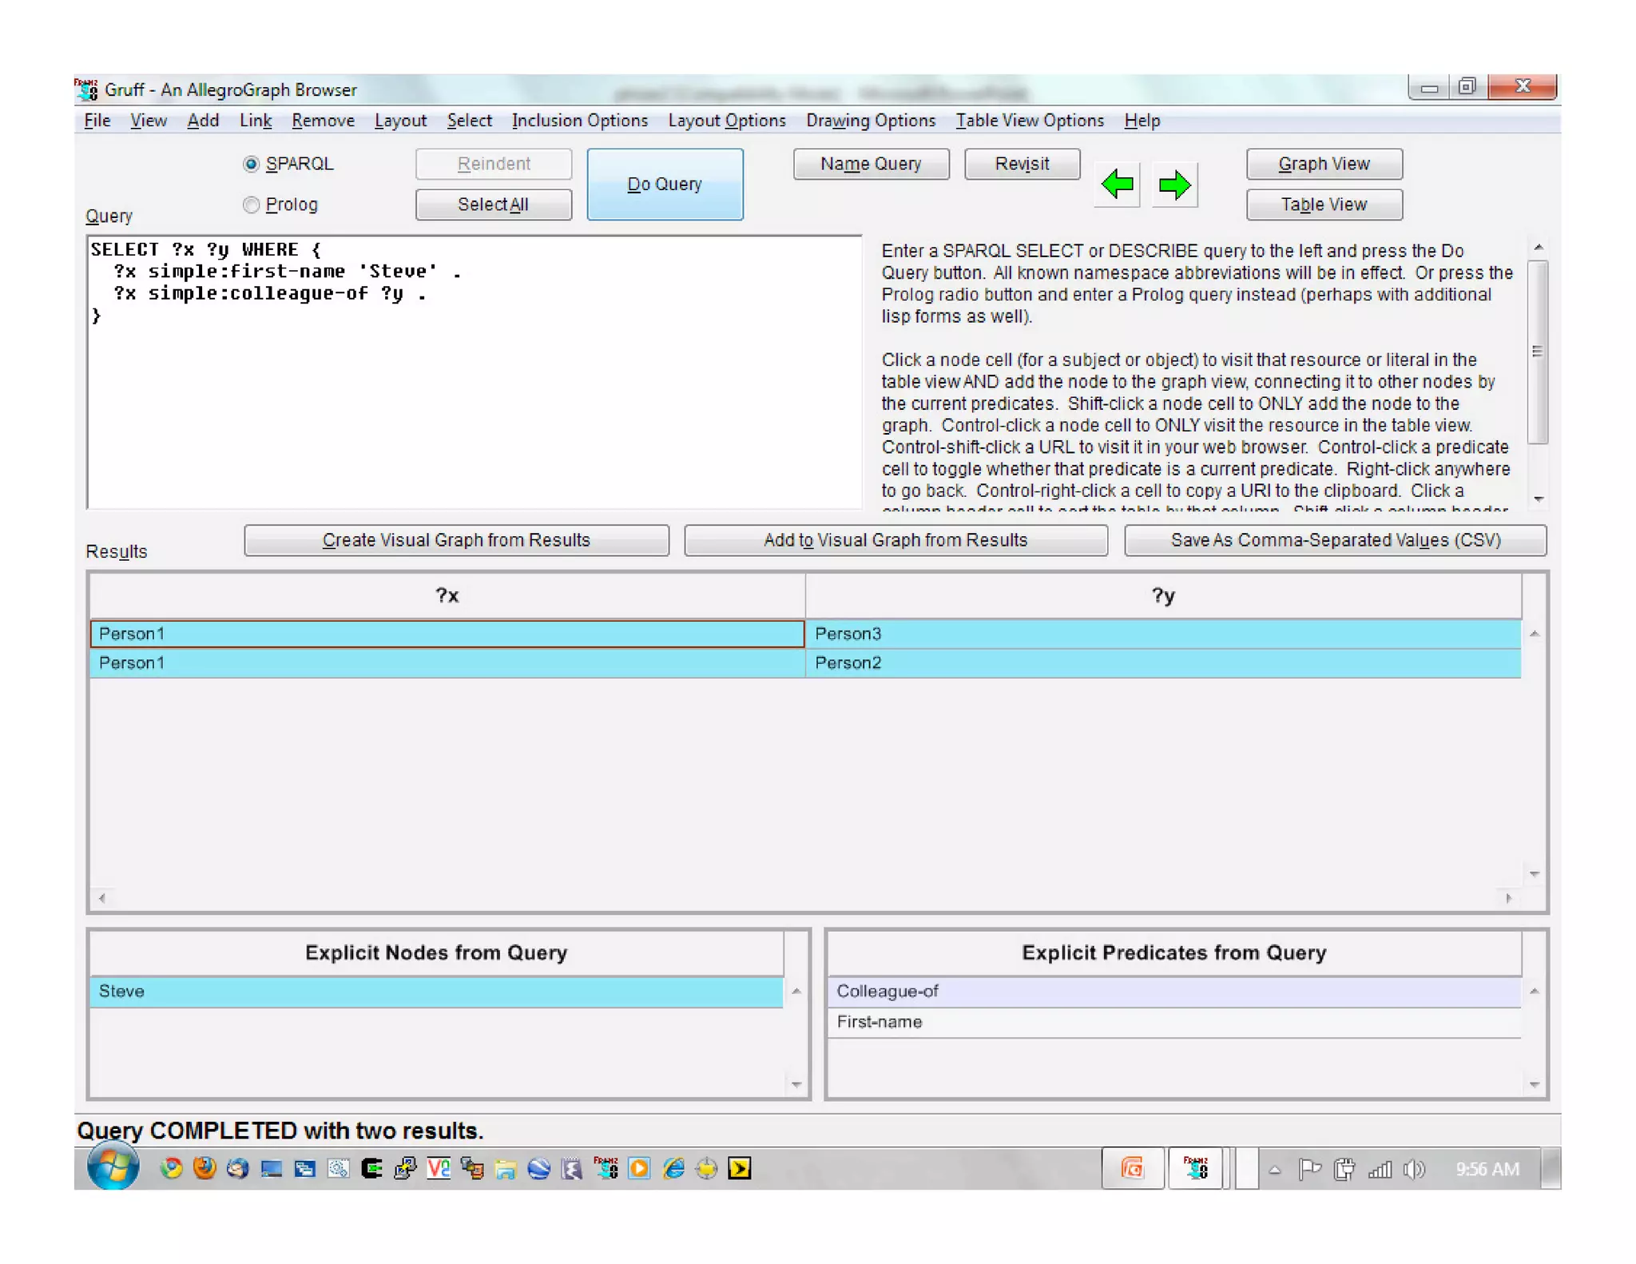The image size is (1636, 1264).
Task: Select the SPARQL radio button
Action: coord(251,164)
